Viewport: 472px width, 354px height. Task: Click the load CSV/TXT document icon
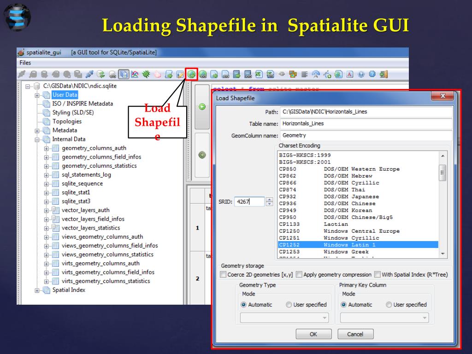[214, 74]
